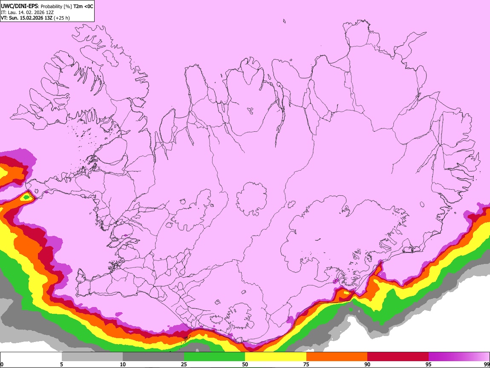Click the 'Probability [%]' label
This screenshot has width=490, height=368.
57,6
